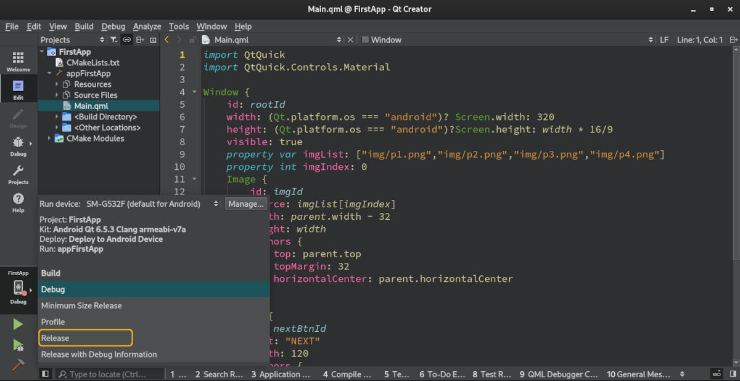Toggle synchronize with editor link icon

pos(126,39)
